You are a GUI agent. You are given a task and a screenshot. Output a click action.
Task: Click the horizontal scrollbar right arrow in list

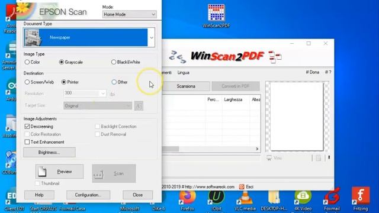[257, 149]
